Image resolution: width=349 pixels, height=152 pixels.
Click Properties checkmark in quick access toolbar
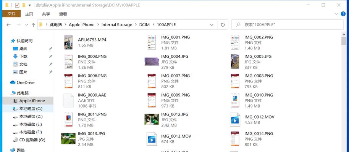[17, 5]
